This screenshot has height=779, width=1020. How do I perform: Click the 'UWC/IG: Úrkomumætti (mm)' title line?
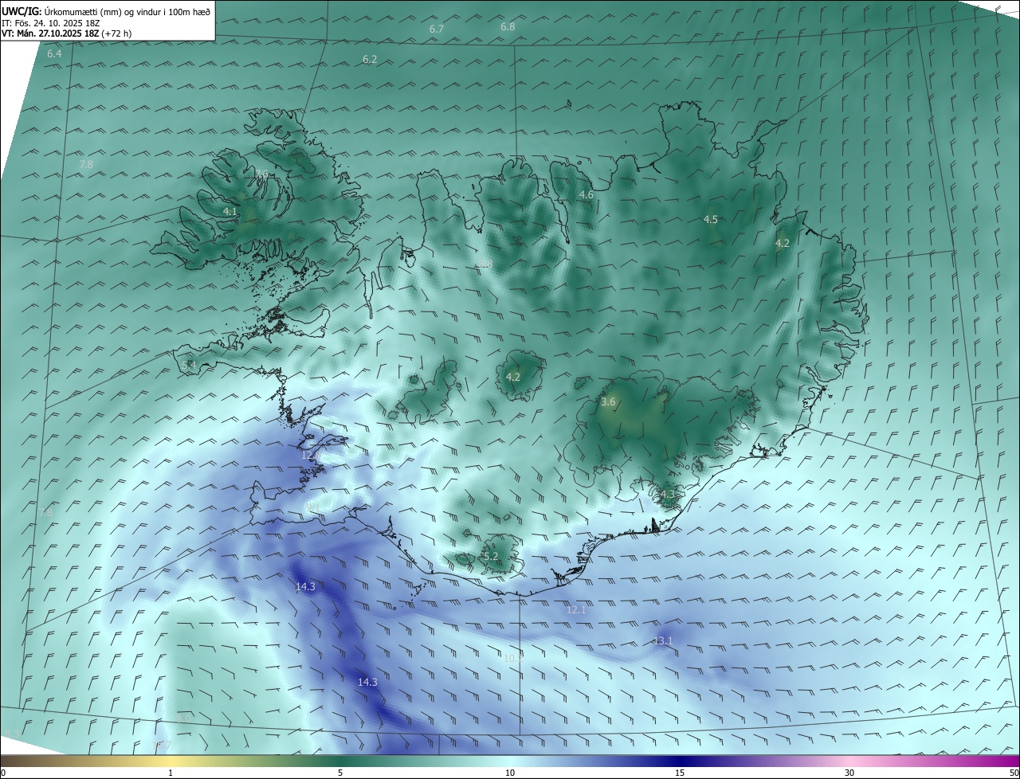click(x=107, y=11)
